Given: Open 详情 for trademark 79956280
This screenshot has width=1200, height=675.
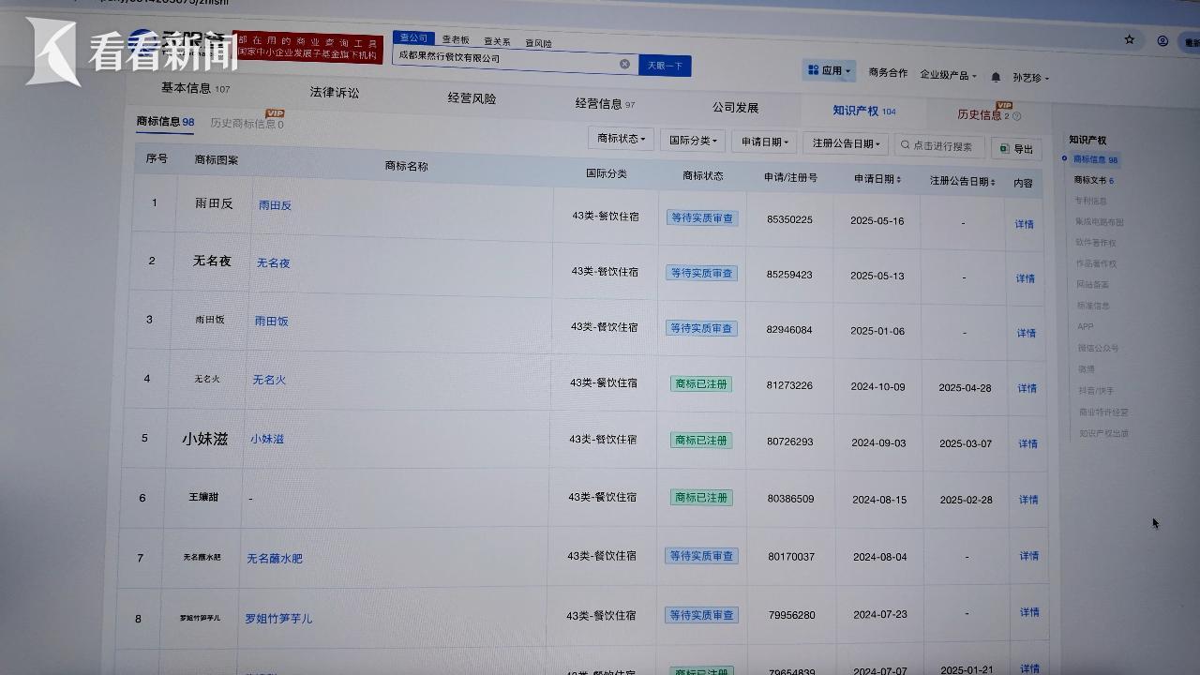Looking at the screenshot, I should [1030, 612].
